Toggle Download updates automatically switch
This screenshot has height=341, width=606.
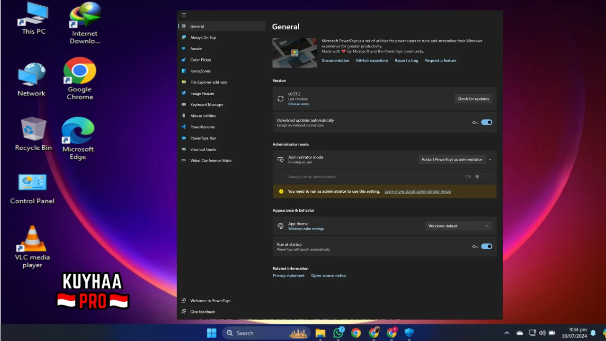pos(487,122)
